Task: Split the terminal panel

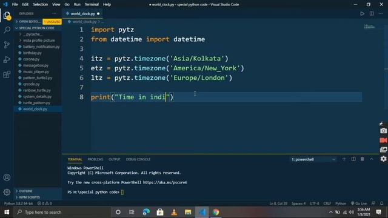Action: point(353,159)
